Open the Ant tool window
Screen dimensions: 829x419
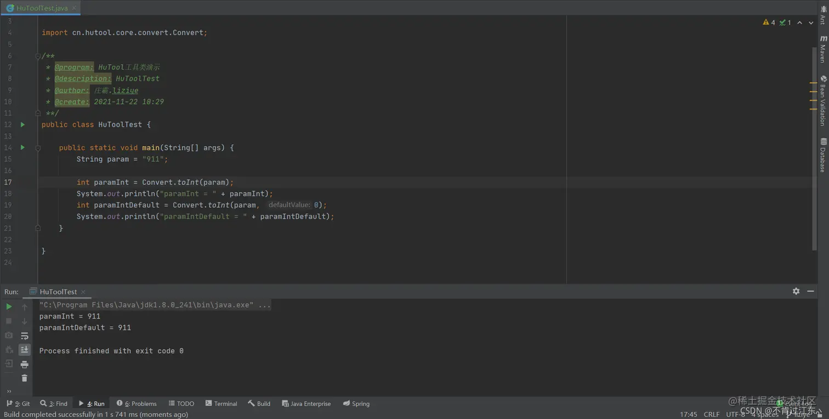coord(823,15)
